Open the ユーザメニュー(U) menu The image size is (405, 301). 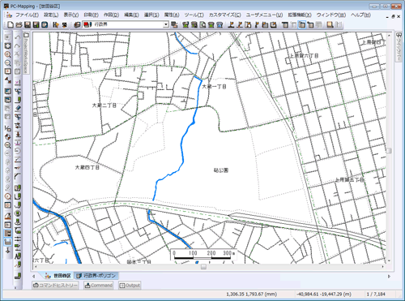click(264, 15)
